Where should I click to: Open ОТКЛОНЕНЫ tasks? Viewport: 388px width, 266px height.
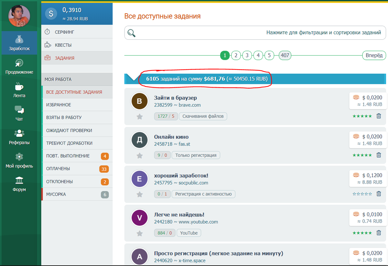click(77, 182)
